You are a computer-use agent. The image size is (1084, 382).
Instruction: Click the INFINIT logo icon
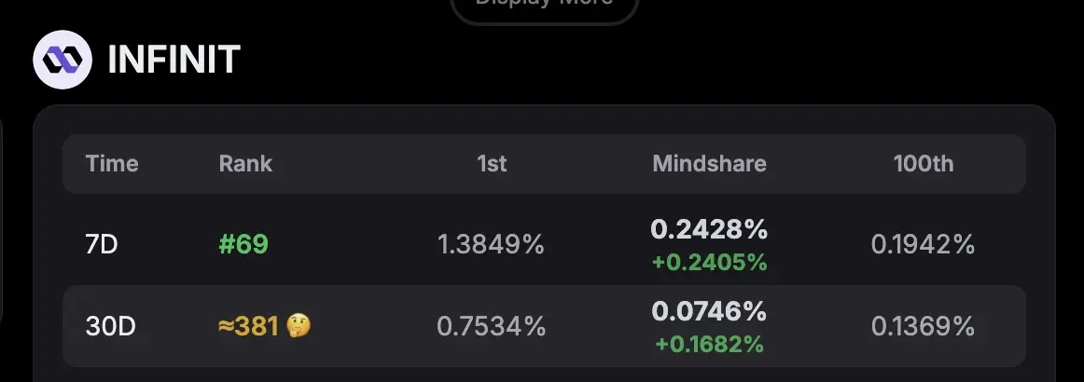click(63, 60)
